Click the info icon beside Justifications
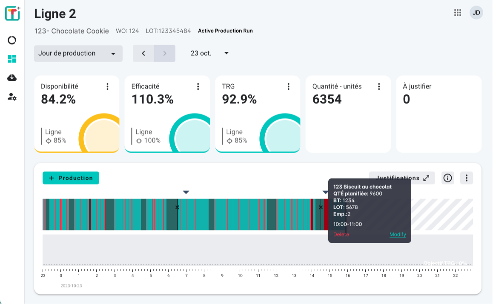The image size is (493, 304). (x=447, y=178)
